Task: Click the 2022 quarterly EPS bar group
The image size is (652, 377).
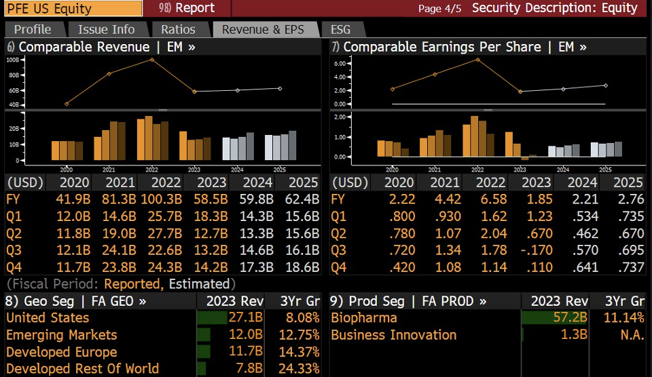Action: pos(478,136)
